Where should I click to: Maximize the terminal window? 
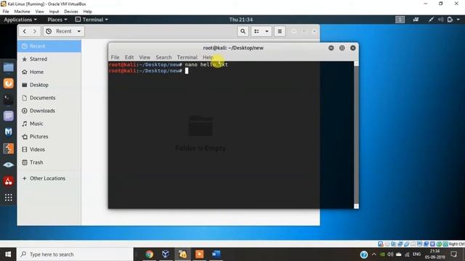coord(342,48)
